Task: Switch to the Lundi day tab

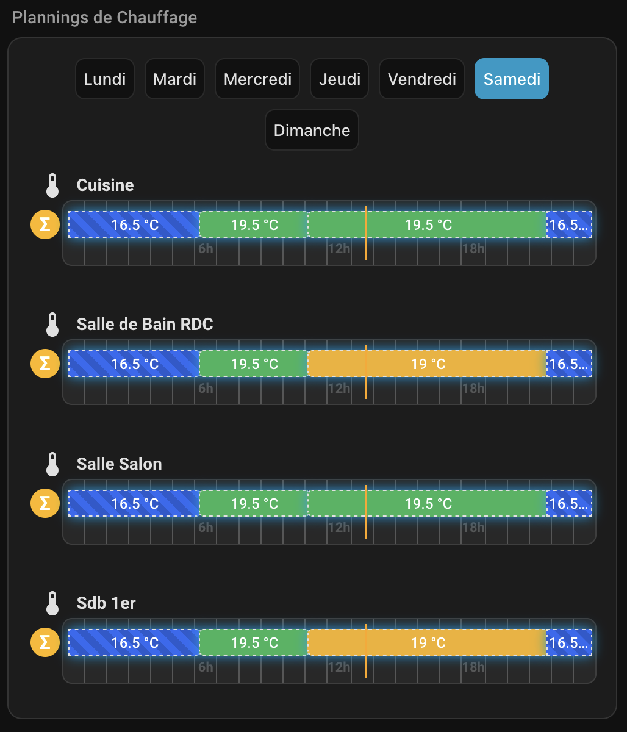Action: (105, 79)
